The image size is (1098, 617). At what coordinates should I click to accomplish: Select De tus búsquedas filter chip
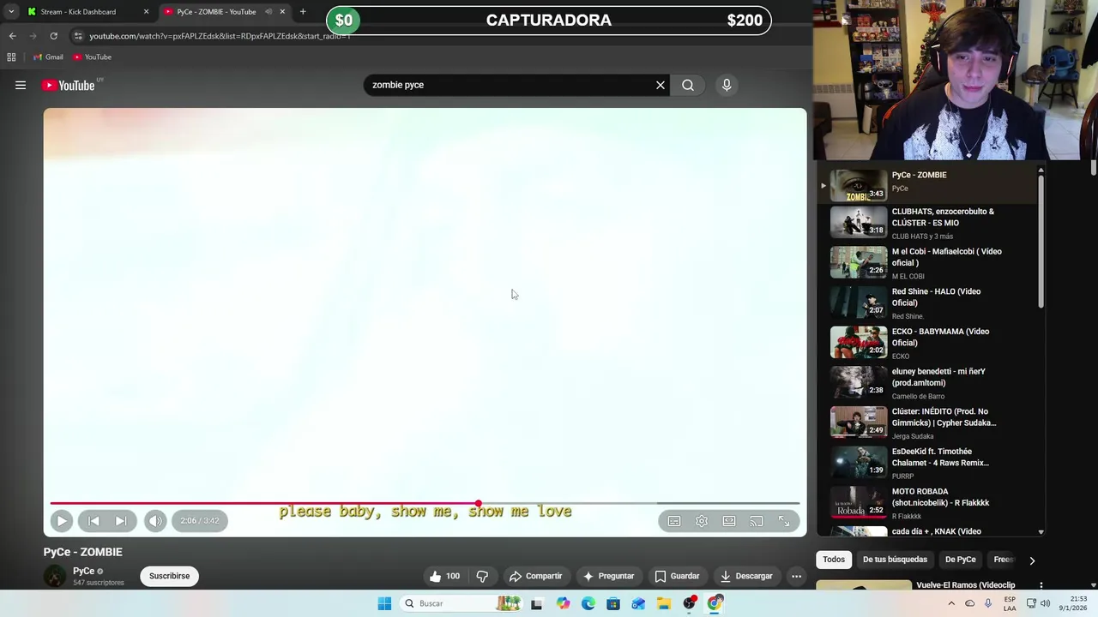pyautogui.click(x=895, y=560)
